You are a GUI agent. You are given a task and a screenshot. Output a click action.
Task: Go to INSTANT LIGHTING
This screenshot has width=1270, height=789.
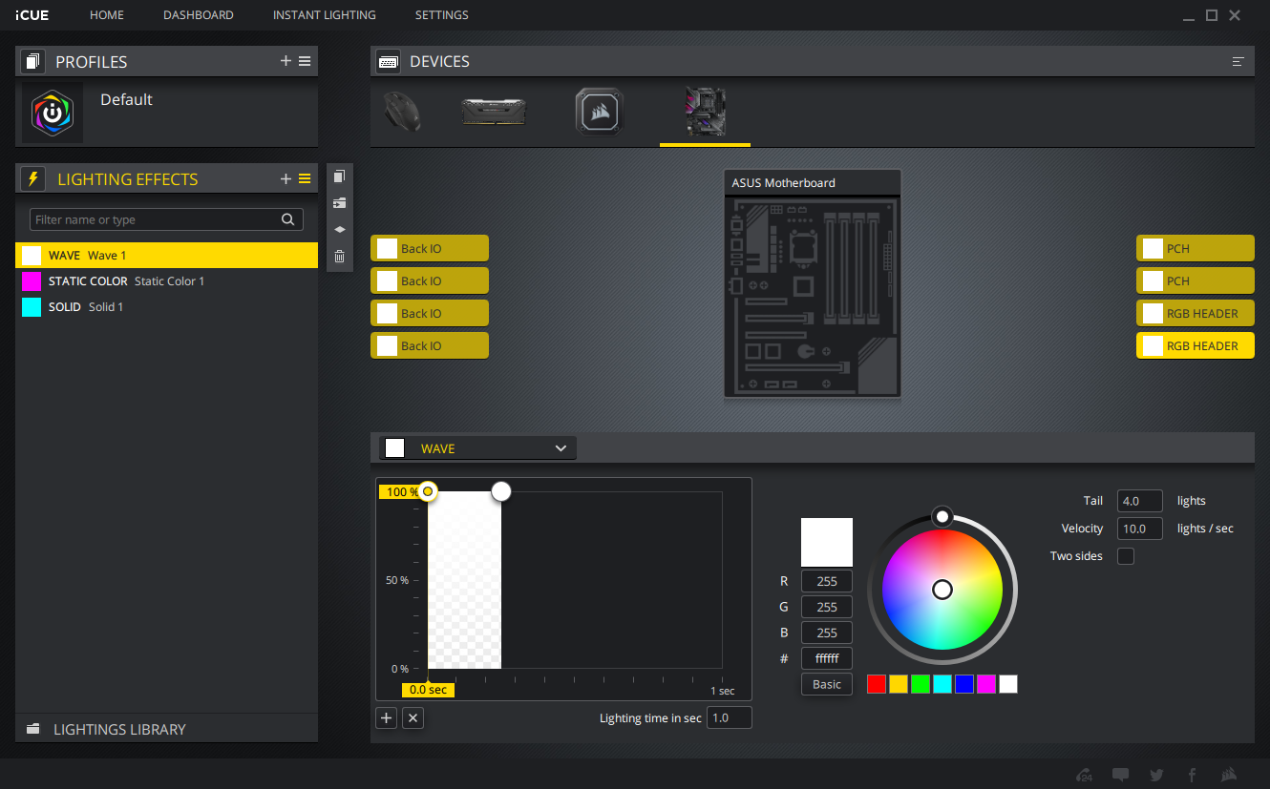click(325, 15)
